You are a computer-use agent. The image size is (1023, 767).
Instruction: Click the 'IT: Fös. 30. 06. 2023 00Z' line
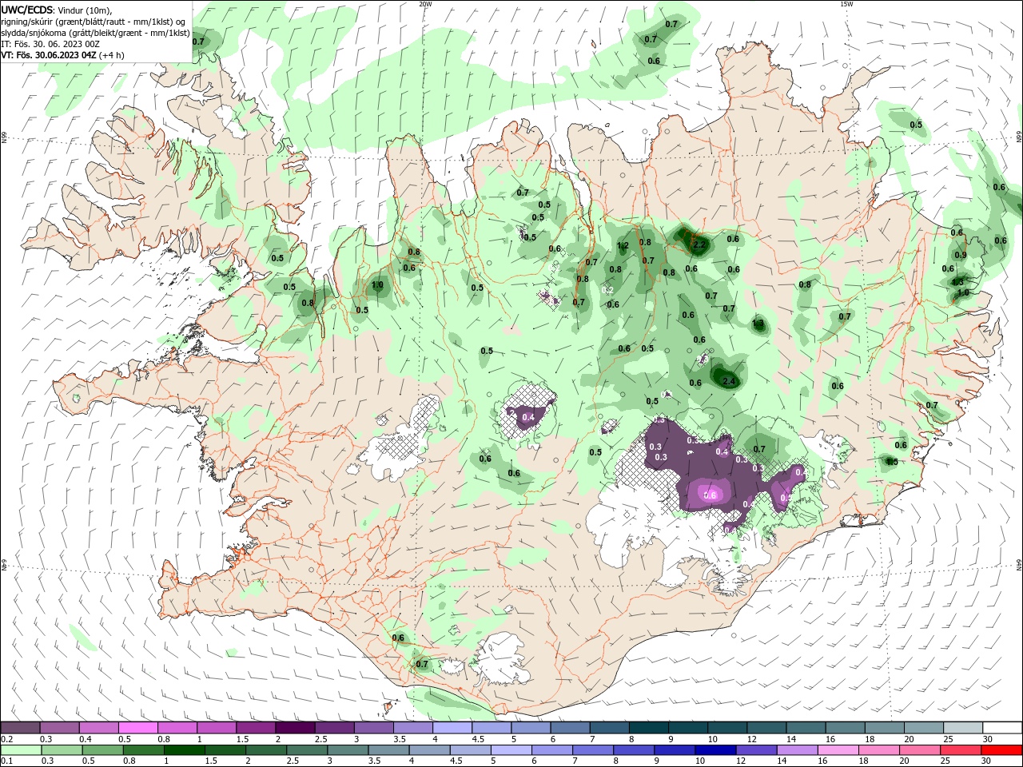(x=50, y=44)
